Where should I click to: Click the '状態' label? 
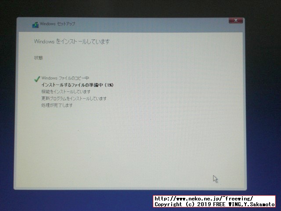[39, 58]
